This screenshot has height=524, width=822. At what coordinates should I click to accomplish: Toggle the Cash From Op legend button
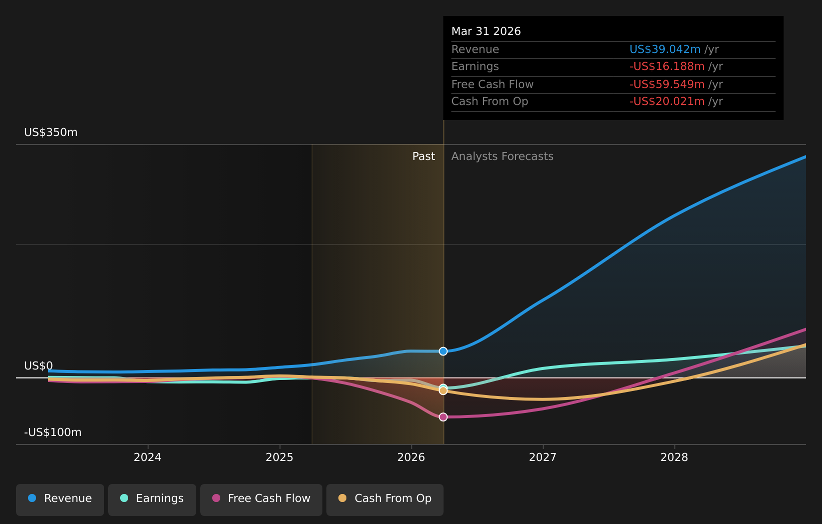[385, 499]
